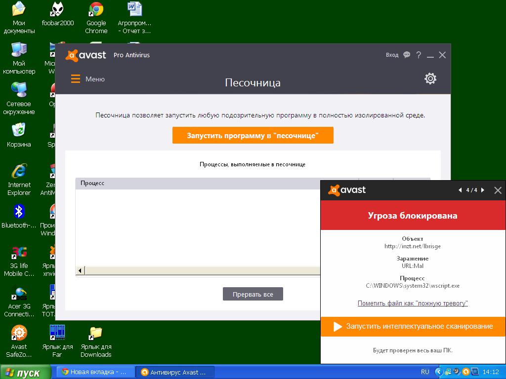
Task: Go to next Avast alert notification
Action: [483, 190]
